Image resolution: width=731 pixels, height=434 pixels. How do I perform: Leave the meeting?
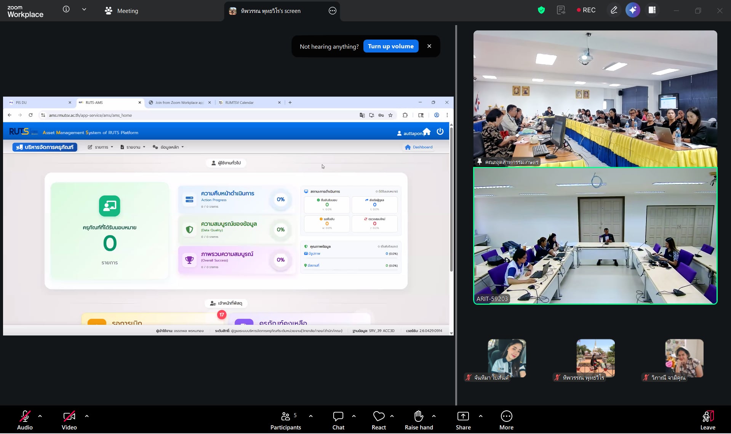point(707,420)
